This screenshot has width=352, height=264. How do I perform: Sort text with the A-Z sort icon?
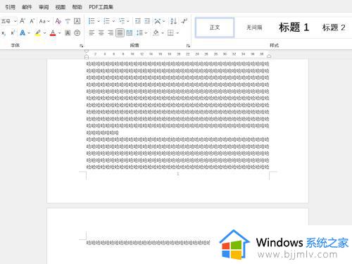pyautogui.click(x=173, y=21)
